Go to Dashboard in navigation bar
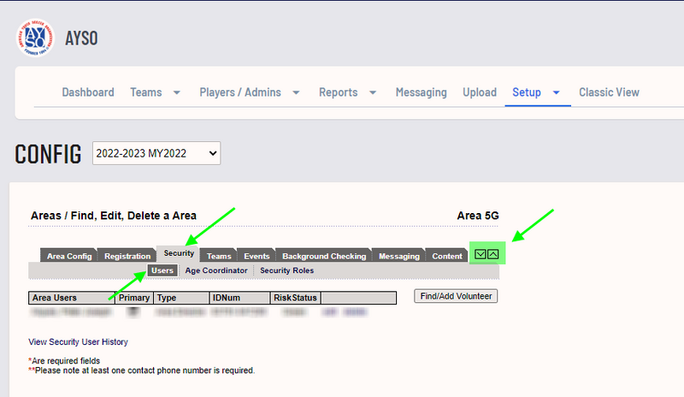 coord(88,92)
